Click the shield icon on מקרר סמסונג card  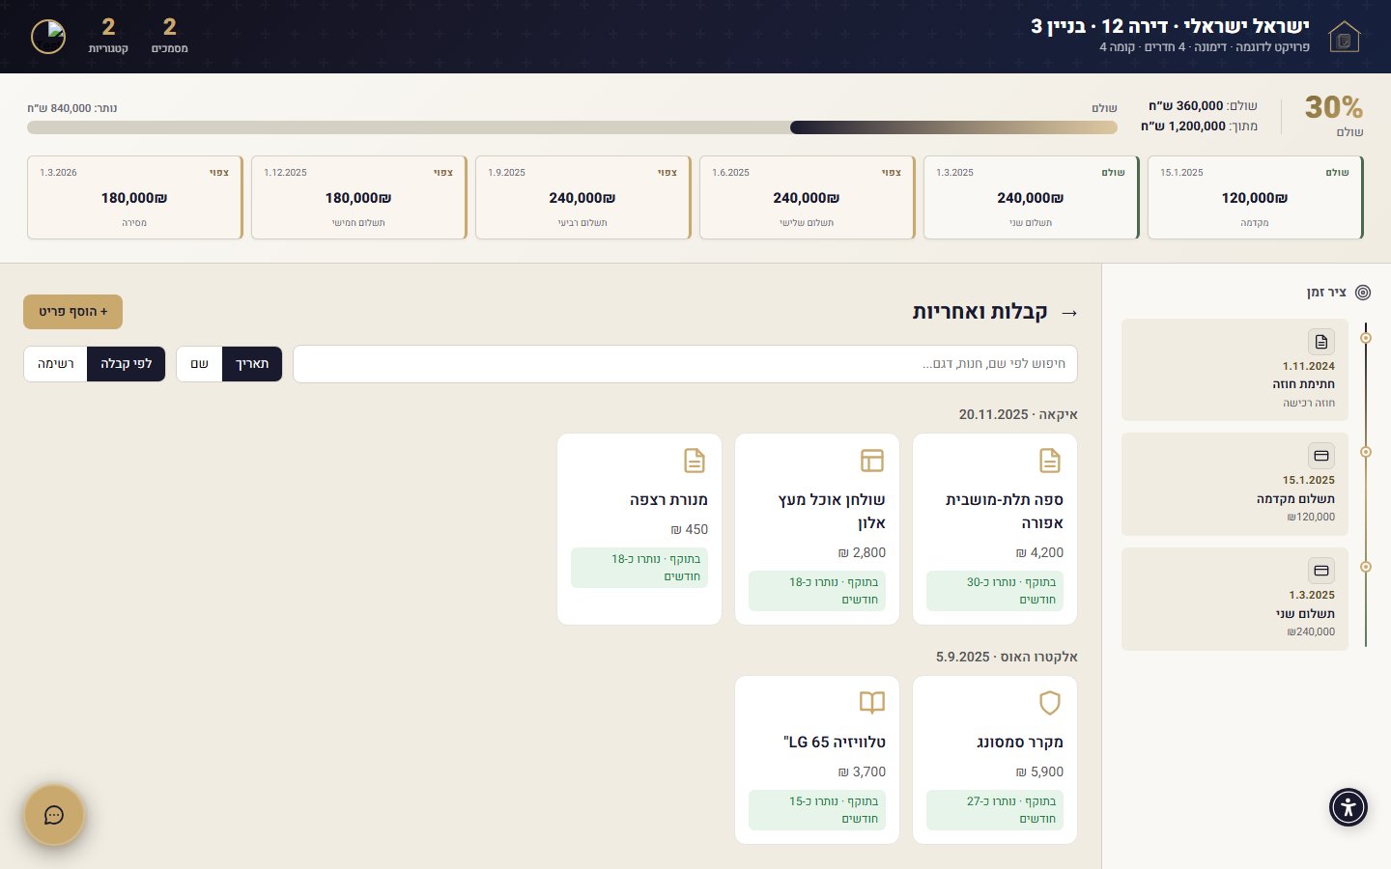tap(1050, 703)
